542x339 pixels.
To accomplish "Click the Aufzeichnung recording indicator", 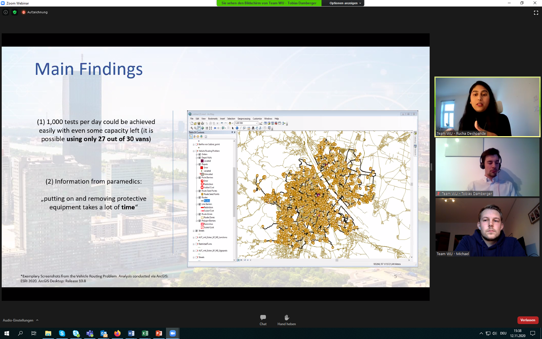I will point(35,12).
